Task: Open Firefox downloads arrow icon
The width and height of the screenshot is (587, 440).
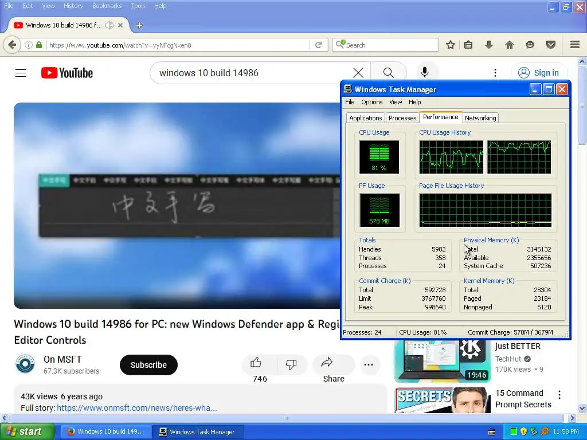Action: [489, 45]
